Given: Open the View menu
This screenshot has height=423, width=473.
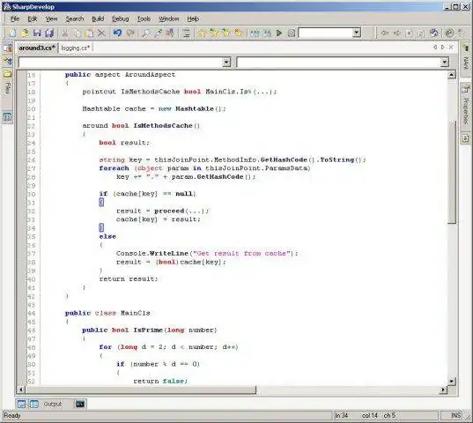Looking at the screenshot, I should (x=51, y=19).
